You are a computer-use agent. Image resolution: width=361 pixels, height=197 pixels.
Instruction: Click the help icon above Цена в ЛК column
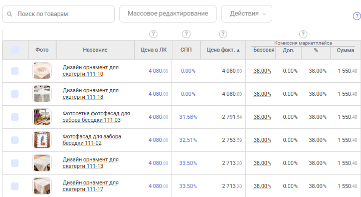[153, 34]
